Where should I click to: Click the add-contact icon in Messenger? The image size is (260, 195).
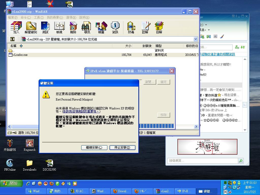[x=237, y=47]
